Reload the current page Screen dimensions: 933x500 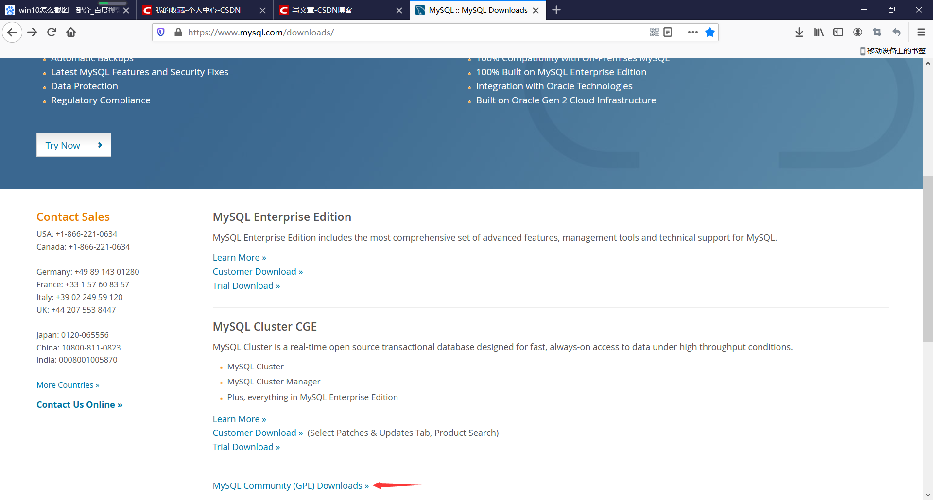point(52,33)
